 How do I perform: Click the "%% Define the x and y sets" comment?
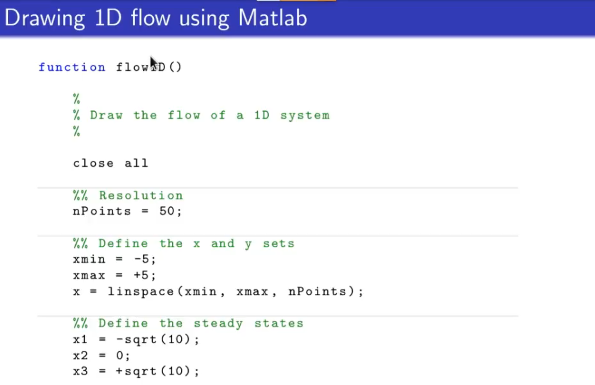coord(183,244)
